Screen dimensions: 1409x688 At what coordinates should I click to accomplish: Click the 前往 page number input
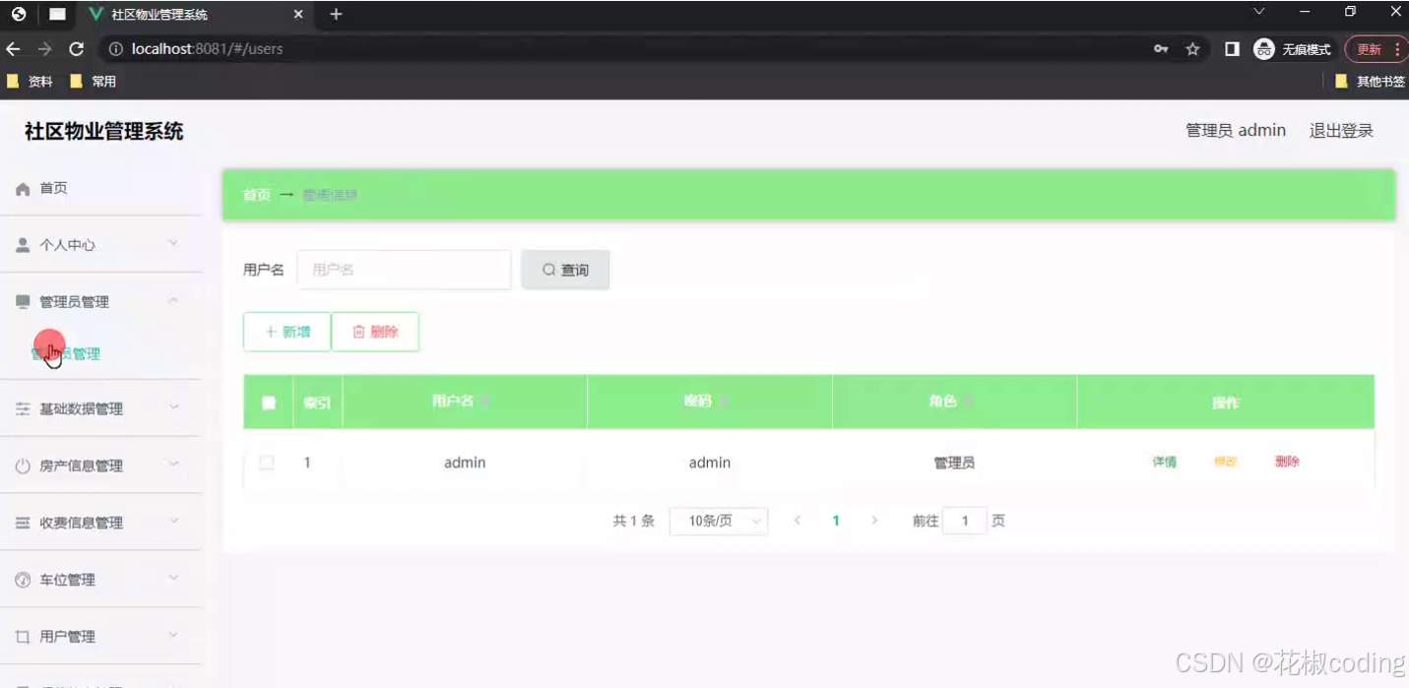tap(965, 522)
